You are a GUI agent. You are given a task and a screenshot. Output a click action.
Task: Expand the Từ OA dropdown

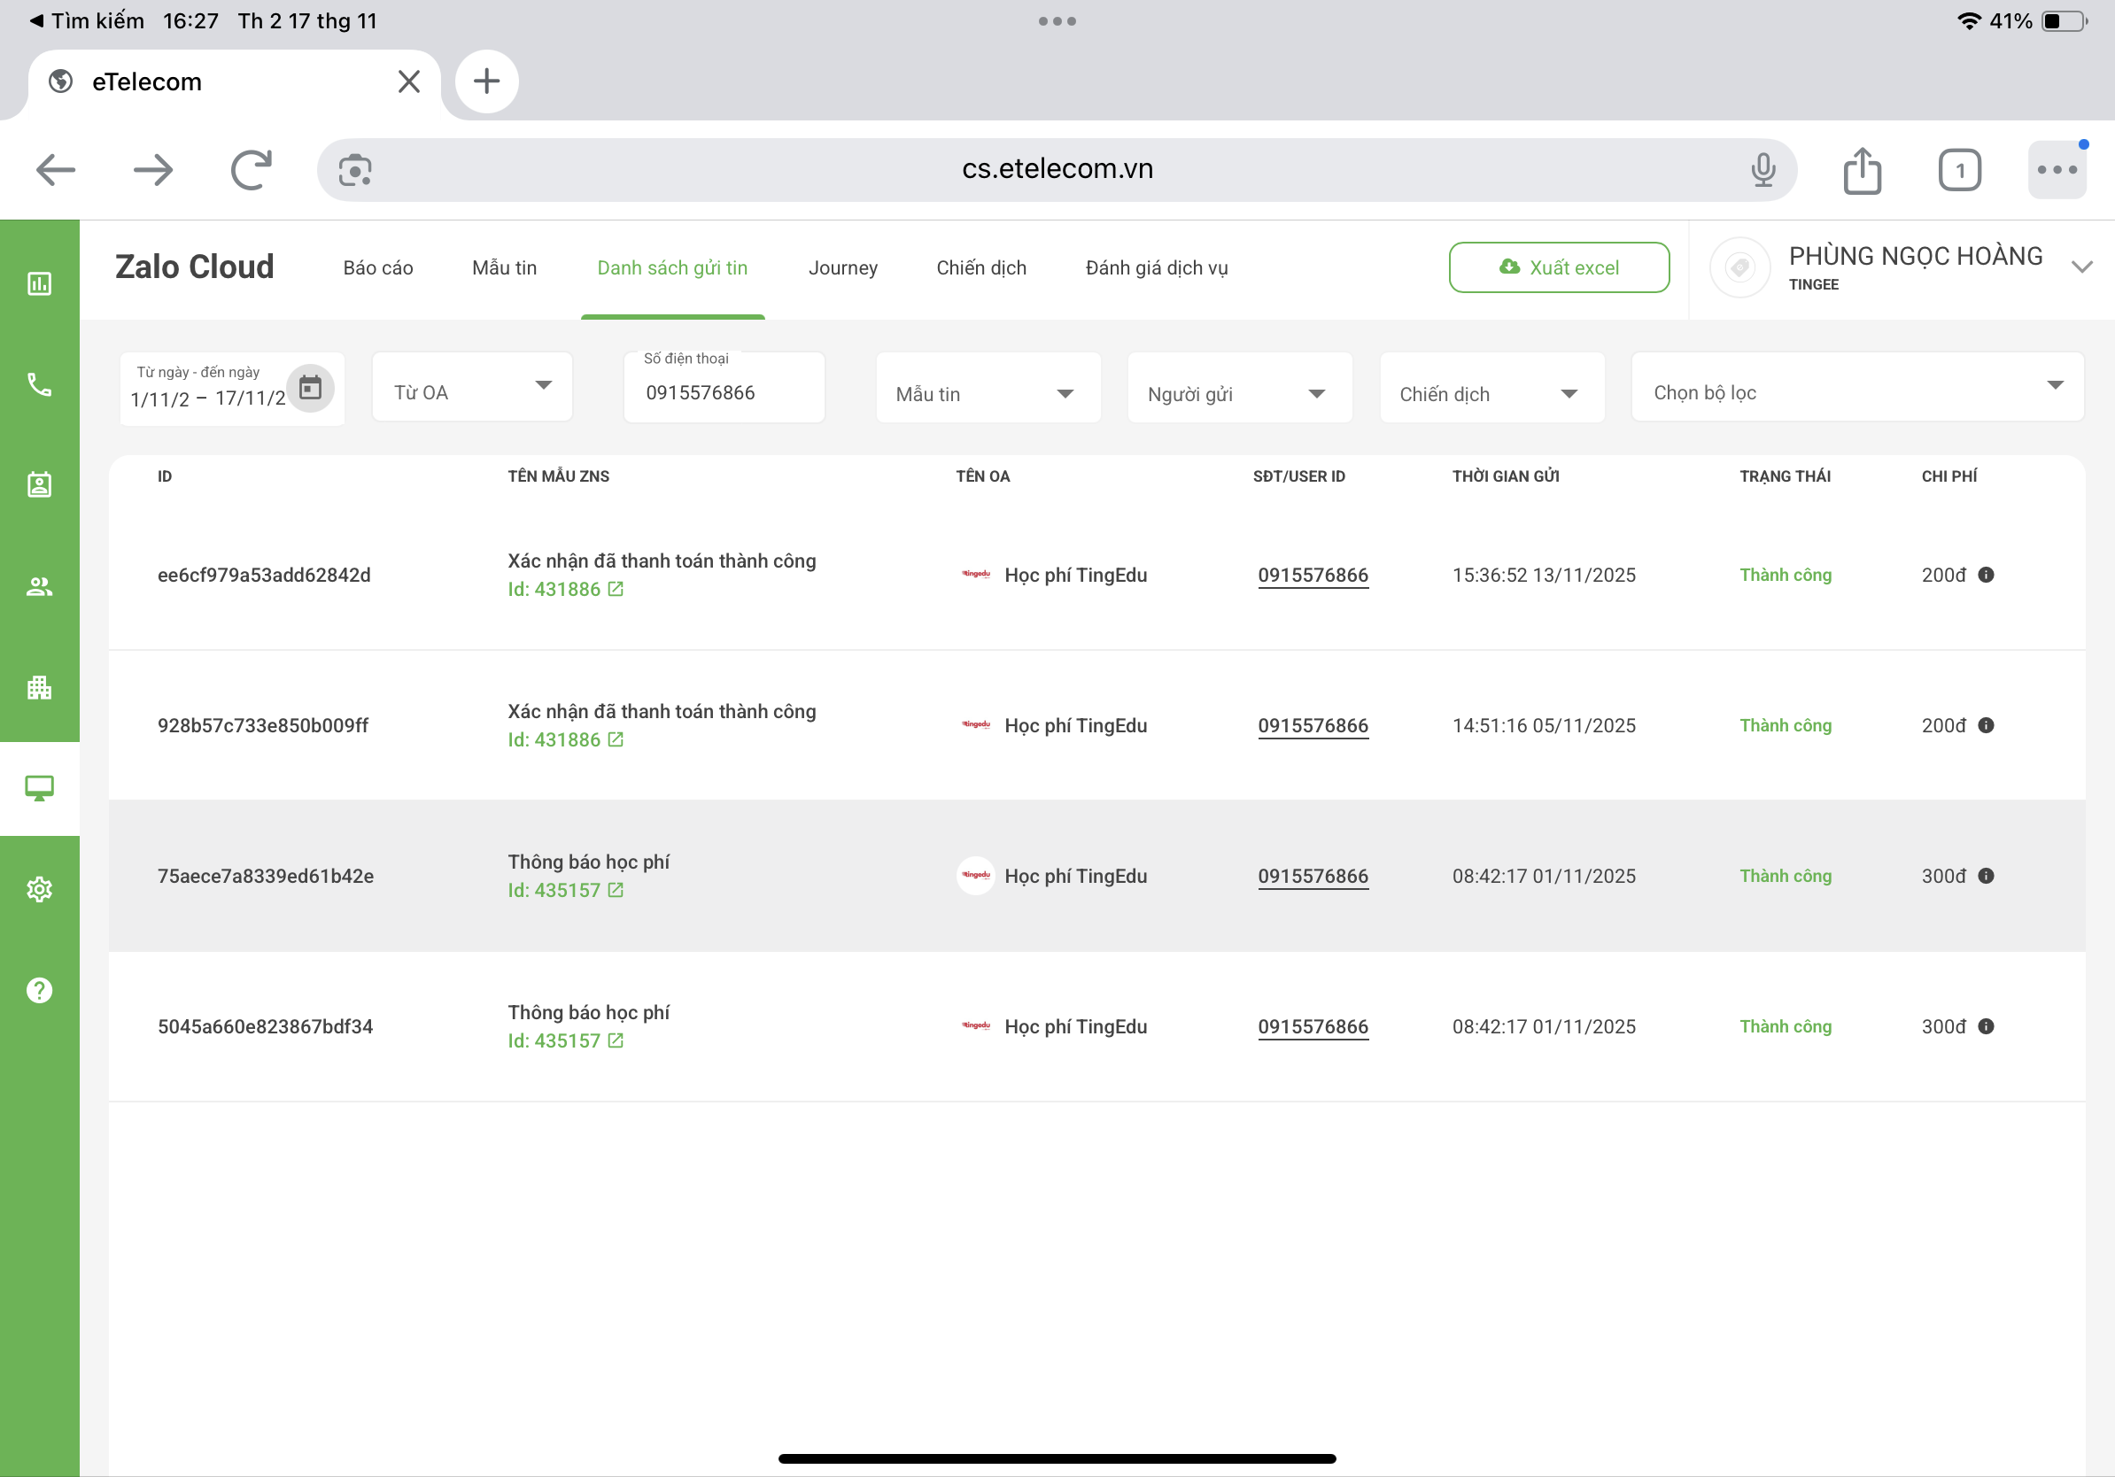click(473, 388)
